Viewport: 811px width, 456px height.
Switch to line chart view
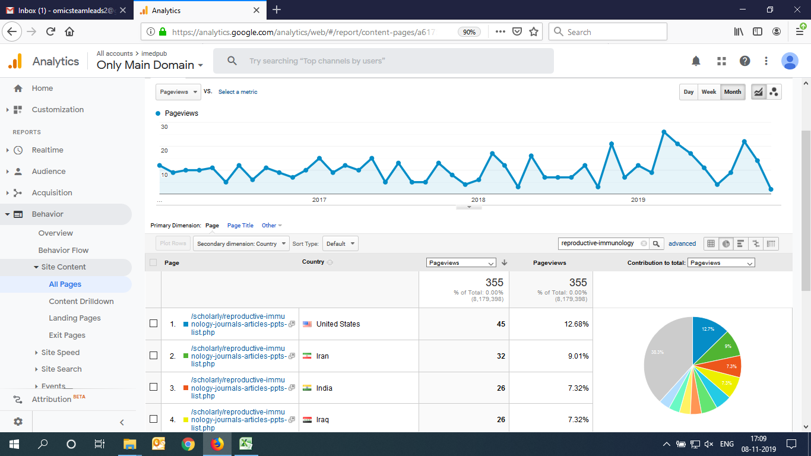pos(758,92)
